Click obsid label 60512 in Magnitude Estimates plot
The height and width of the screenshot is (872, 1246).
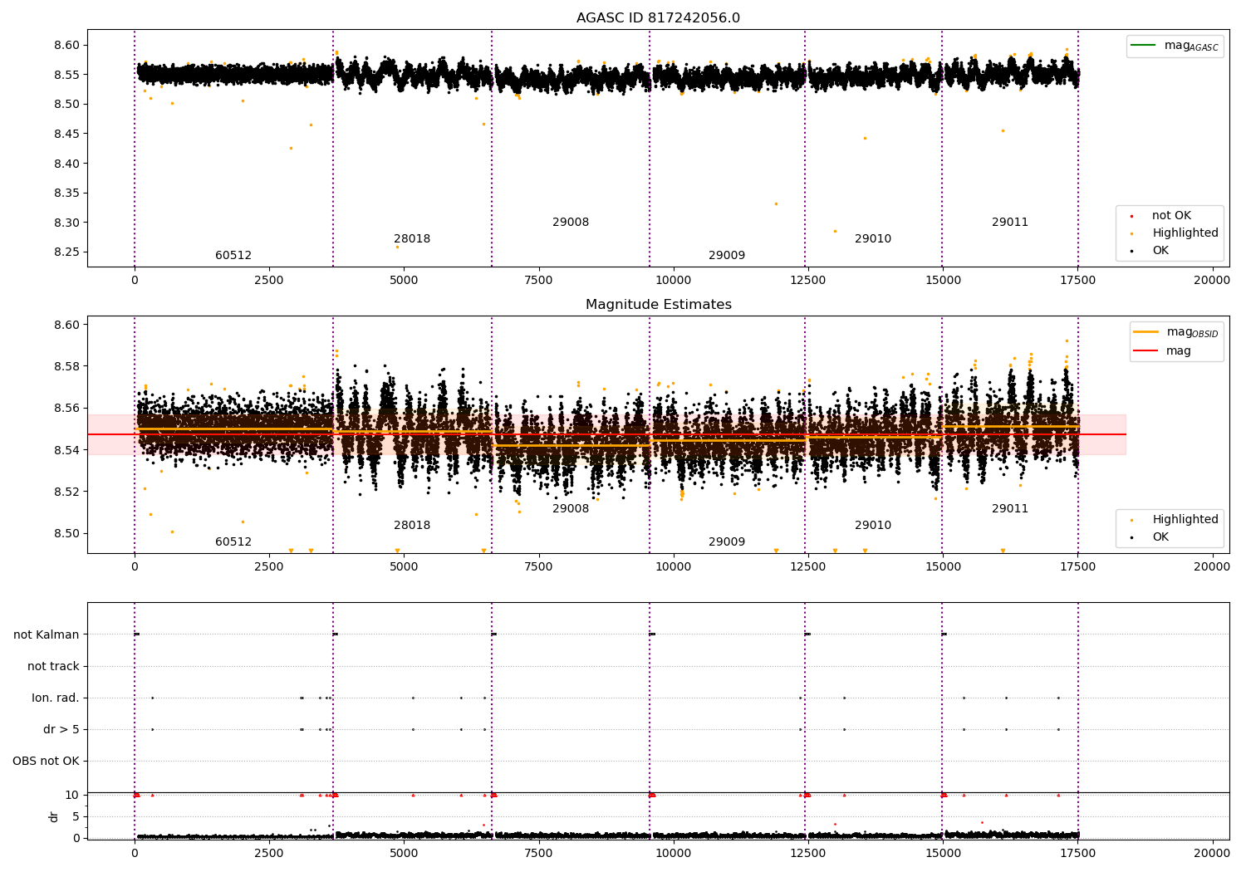[233, 542]
